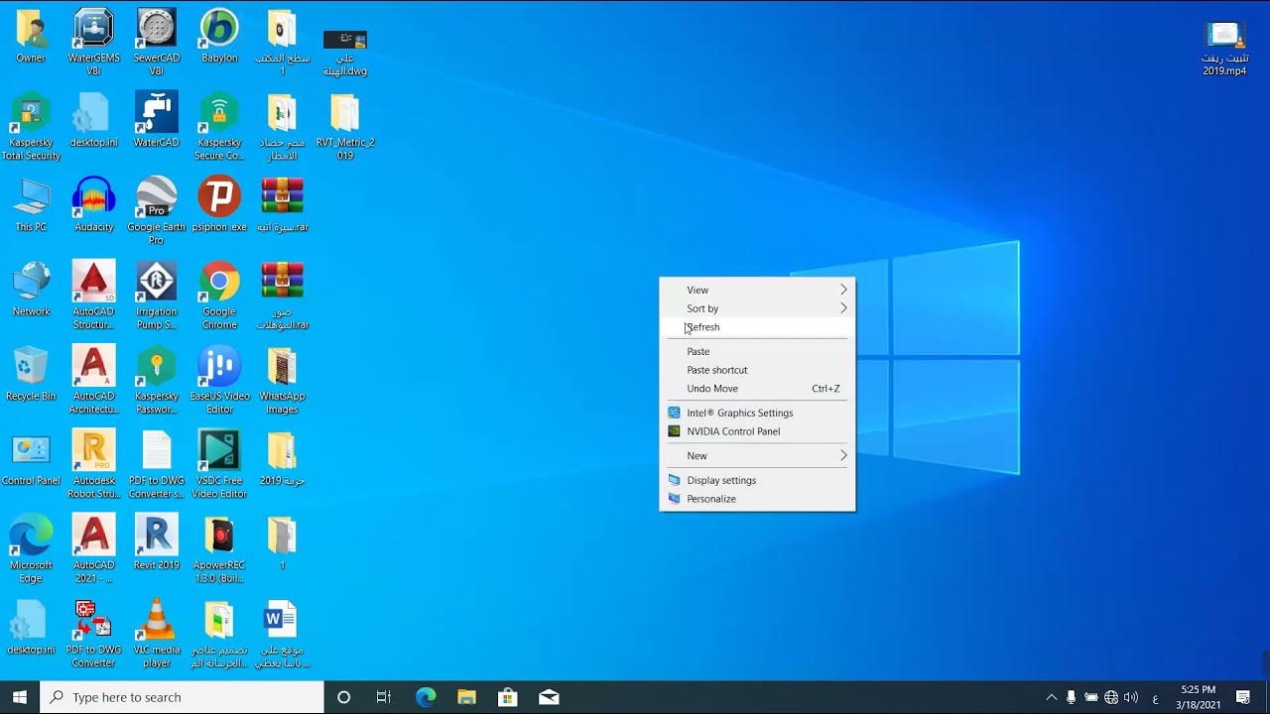Open the ApowerREC desktop shortcut
The image size is (1270, 714).
click(219, 549)
